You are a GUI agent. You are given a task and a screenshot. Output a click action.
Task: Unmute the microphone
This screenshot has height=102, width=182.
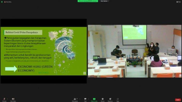tap(4, 100)
